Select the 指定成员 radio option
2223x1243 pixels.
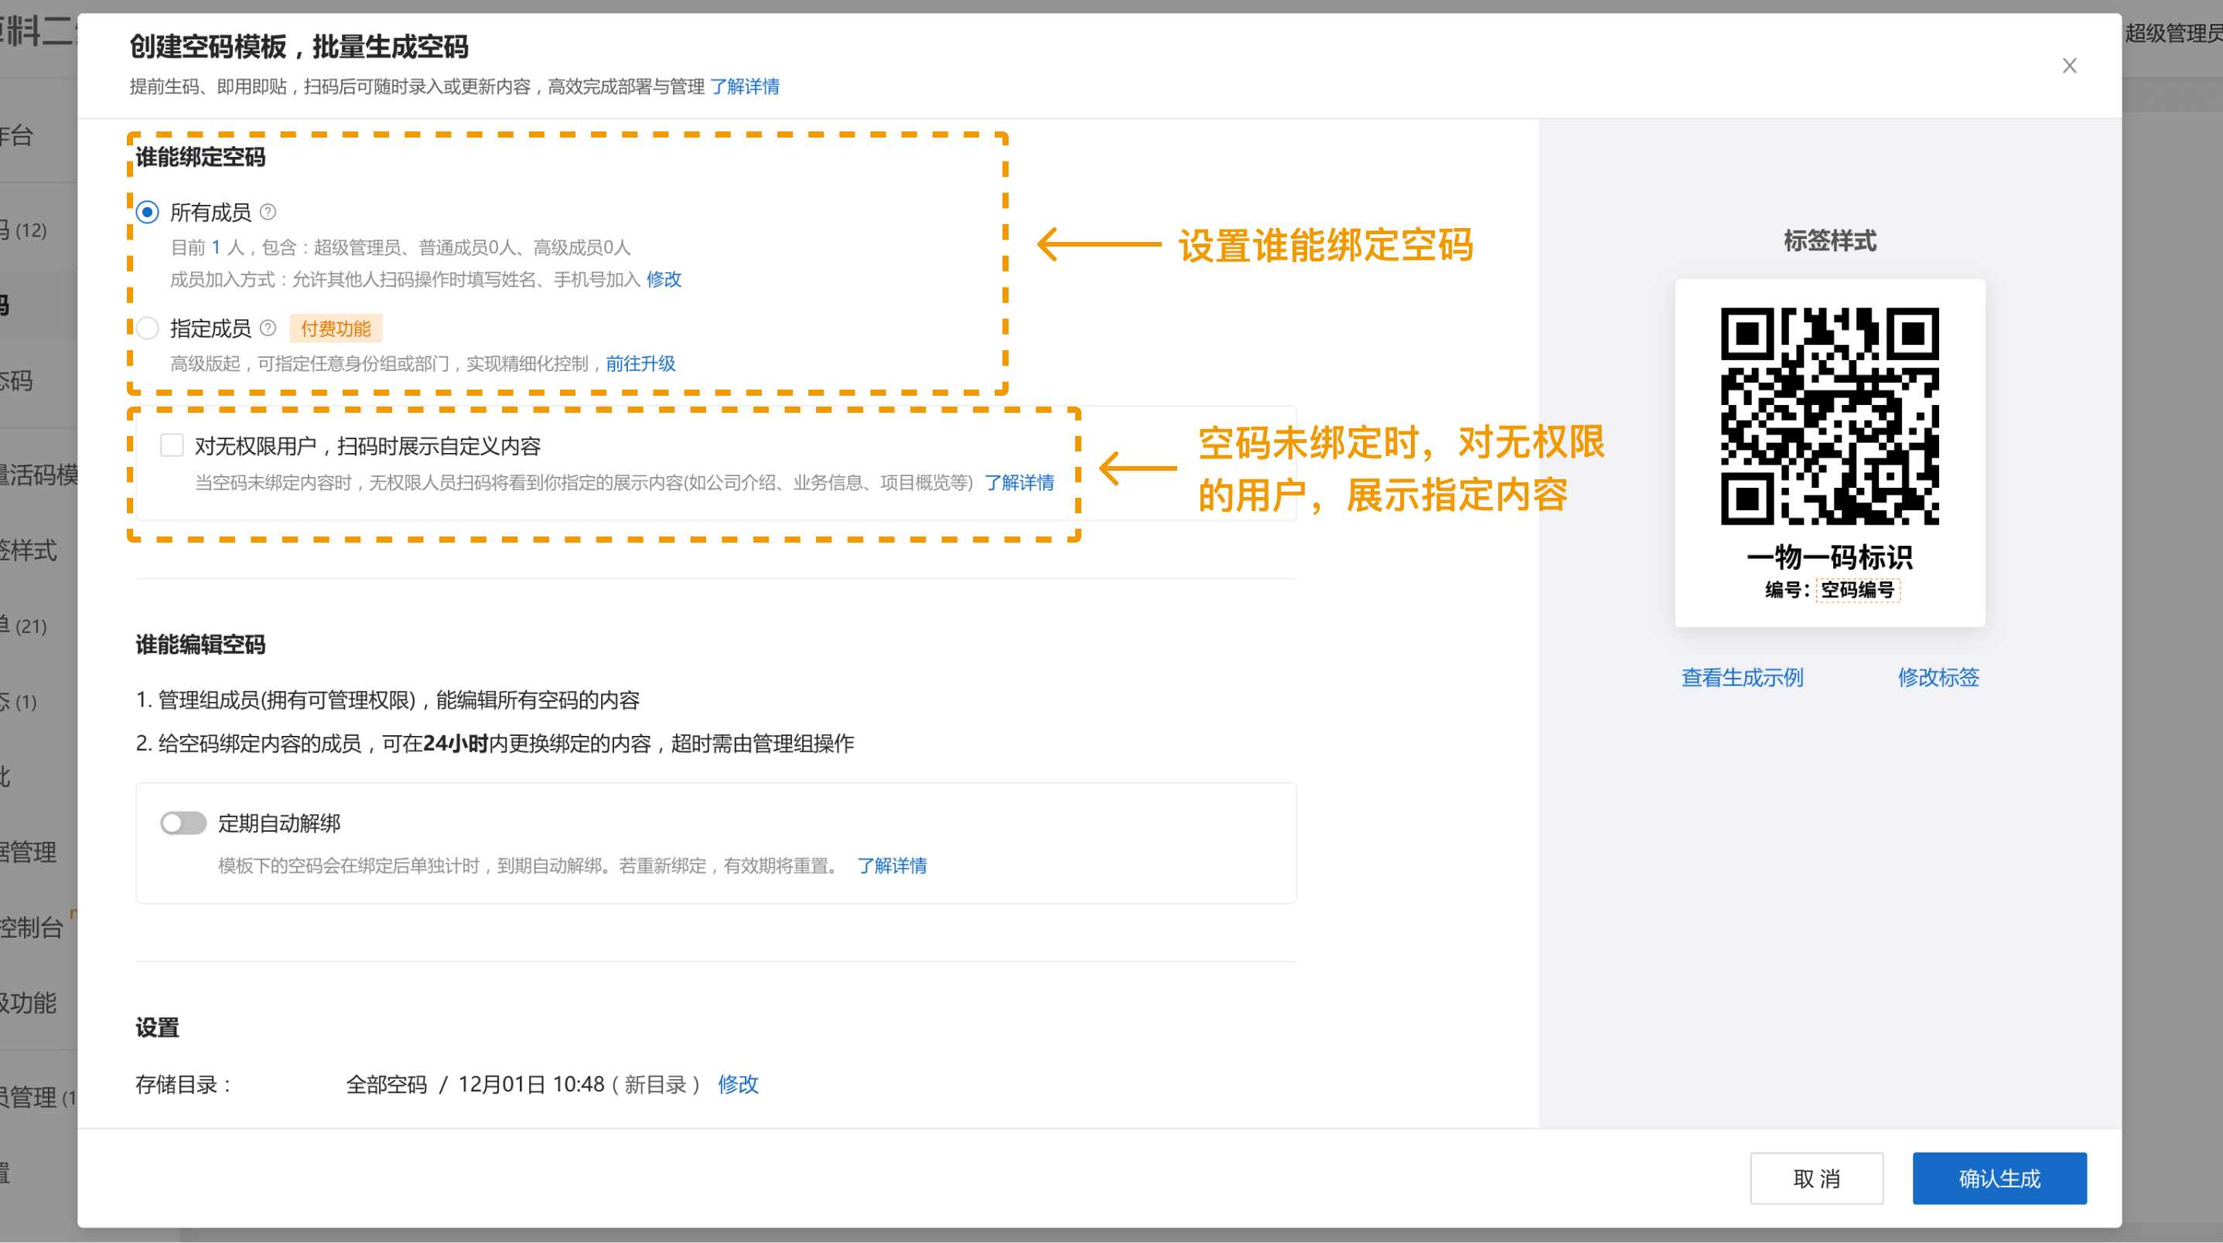pyautogui.click(x=148, y=329)
